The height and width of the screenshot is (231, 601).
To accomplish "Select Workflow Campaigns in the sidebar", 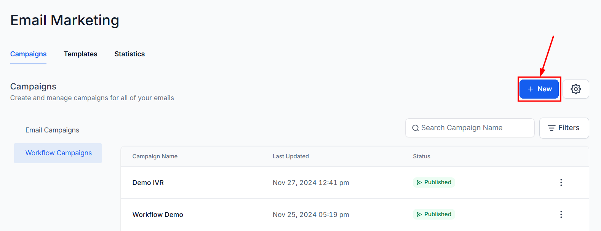I will (x=58, y=153).
